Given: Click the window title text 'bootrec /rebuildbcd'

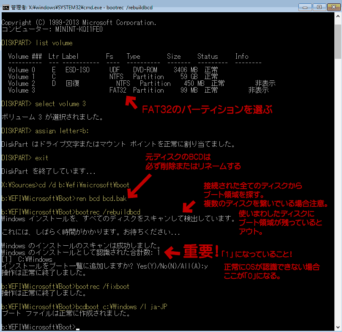Looking at the screenshot, I should (129, 8).
